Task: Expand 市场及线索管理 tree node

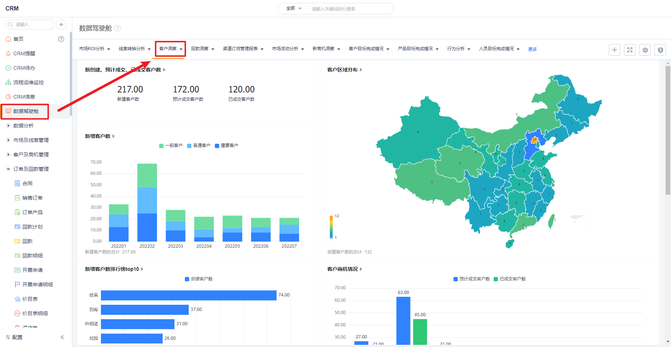Action: click(8, 140)
